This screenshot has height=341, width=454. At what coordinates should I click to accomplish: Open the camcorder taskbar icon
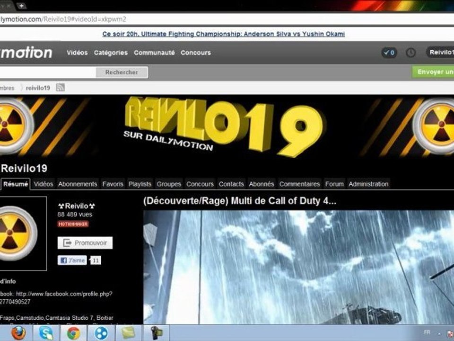click(156, 333)
